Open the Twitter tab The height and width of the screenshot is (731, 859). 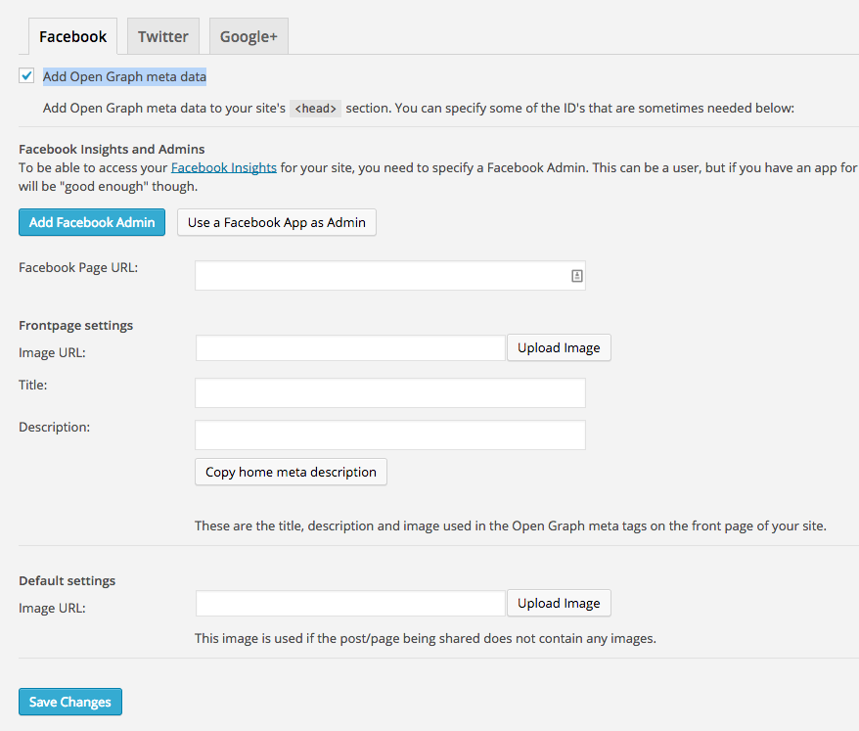tap(163, 37)
